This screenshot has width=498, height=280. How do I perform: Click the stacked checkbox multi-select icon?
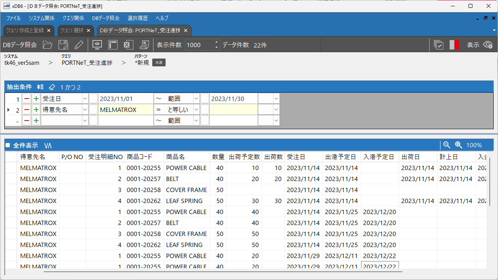click(439, 45)
